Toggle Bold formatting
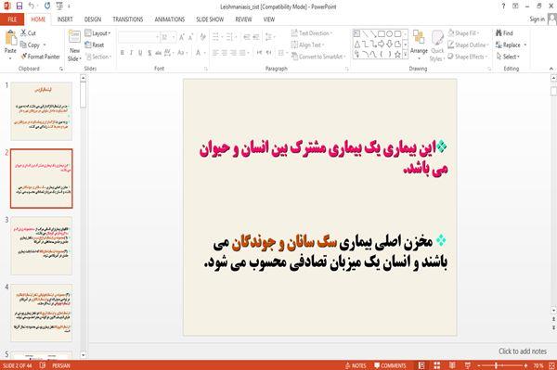Screen dimensions: 557x370 pyautogui.click(x=123, y=53)
